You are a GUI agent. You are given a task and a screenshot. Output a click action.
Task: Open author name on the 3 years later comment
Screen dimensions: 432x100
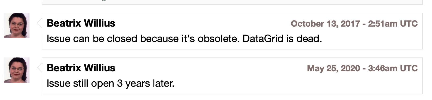(x=81, y=68)
